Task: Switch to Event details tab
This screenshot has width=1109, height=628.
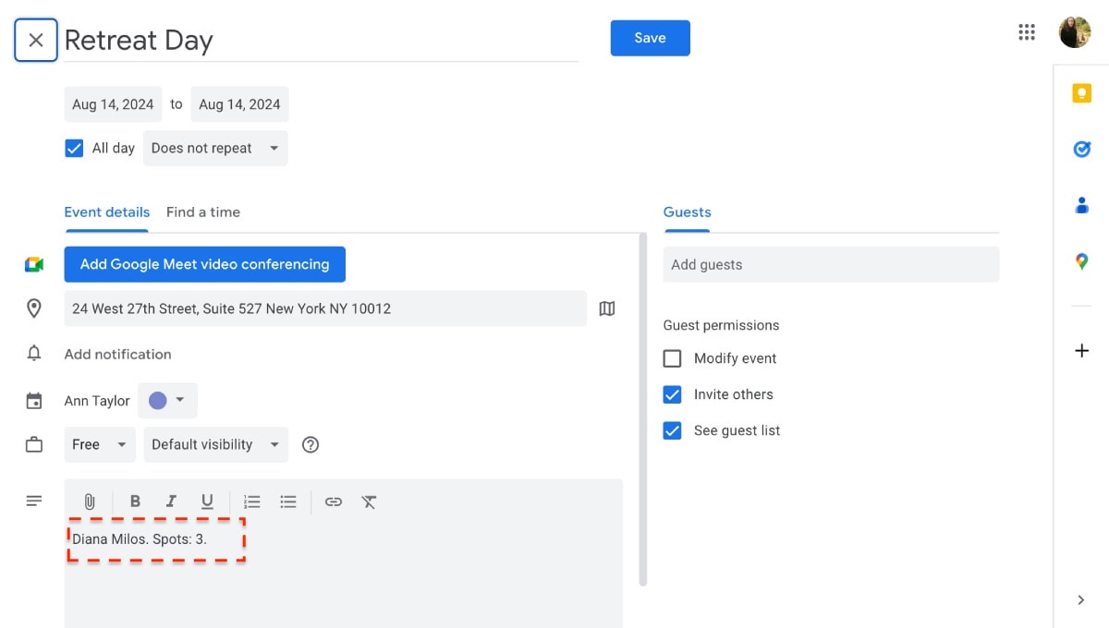Action: 106,212
